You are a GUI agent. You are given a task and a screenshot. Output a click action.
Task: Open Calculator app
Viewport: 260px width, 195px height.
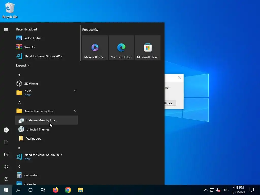[46, 175]
